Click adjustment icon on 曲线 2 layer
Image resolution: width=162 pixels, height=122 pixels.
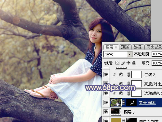tap(121, 74)
